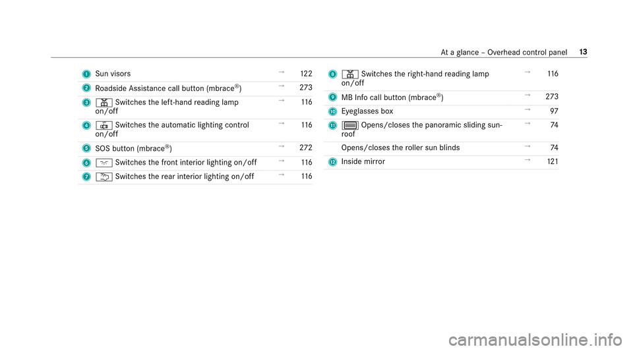Click the carmanualsonline.info watermark link

click(x=535, y=340)
